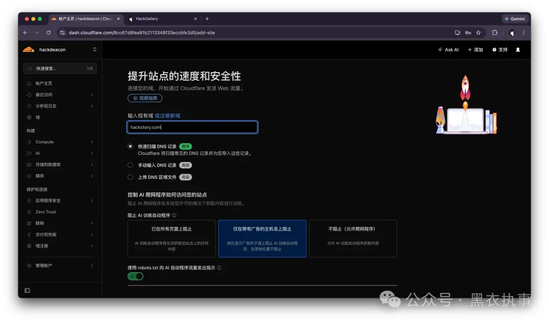Open Zero Trust sidebar item

[60, 212]
